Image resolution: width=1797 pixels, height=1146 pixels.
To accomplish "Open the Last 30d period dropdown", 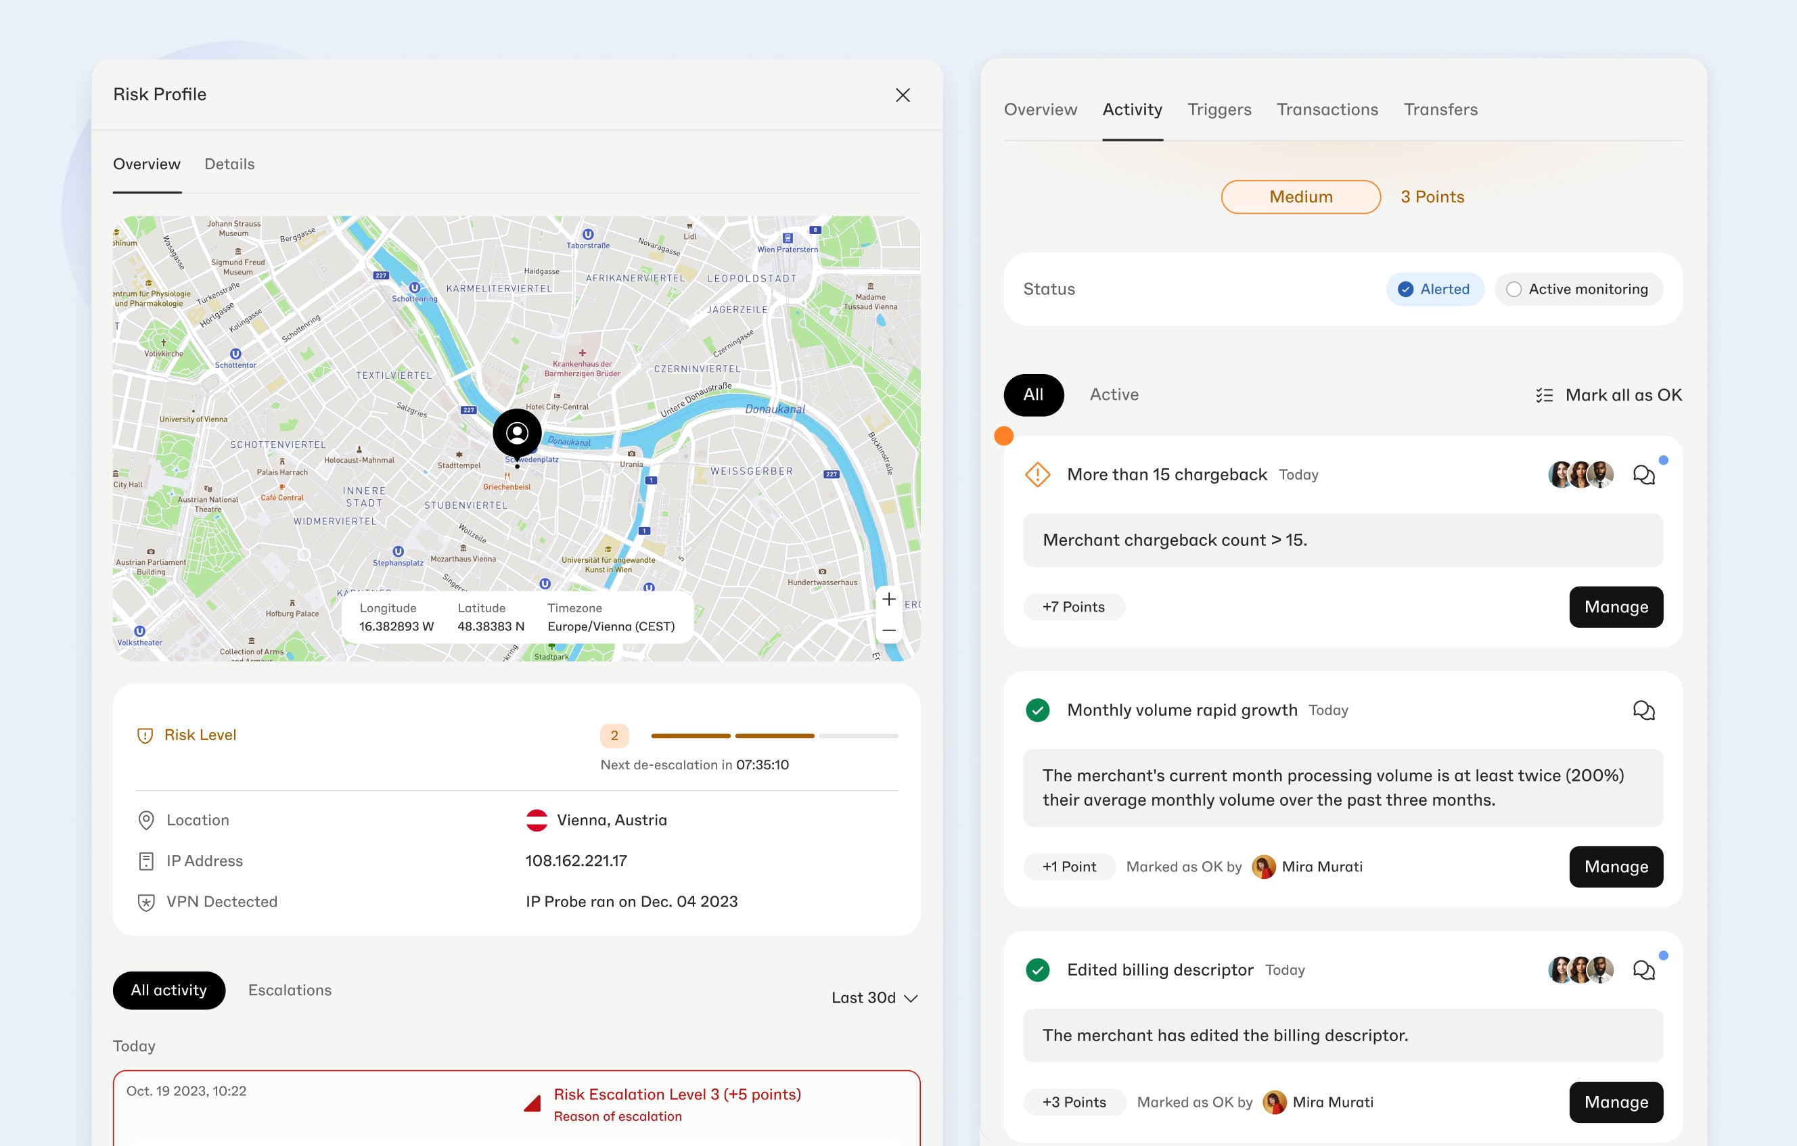I will (x=874, y=998).
